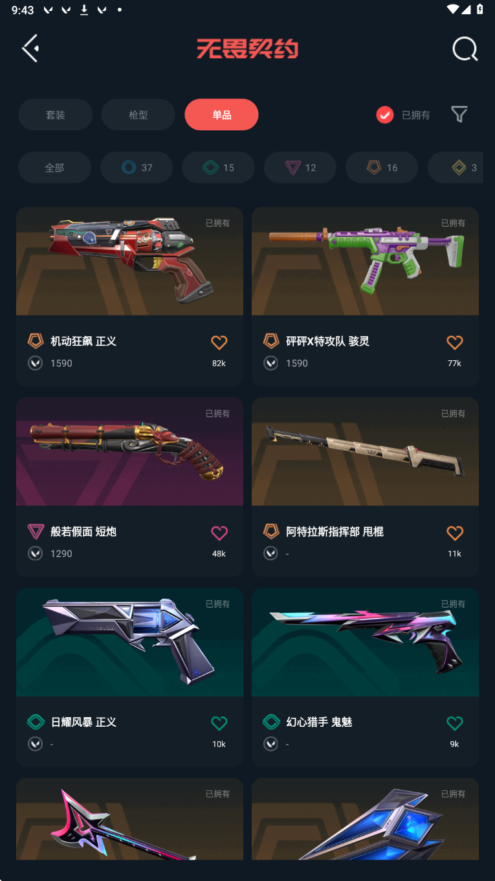Filter by blue circle tier 37
This screenshot has height=881, width=495.
[137, 168]
